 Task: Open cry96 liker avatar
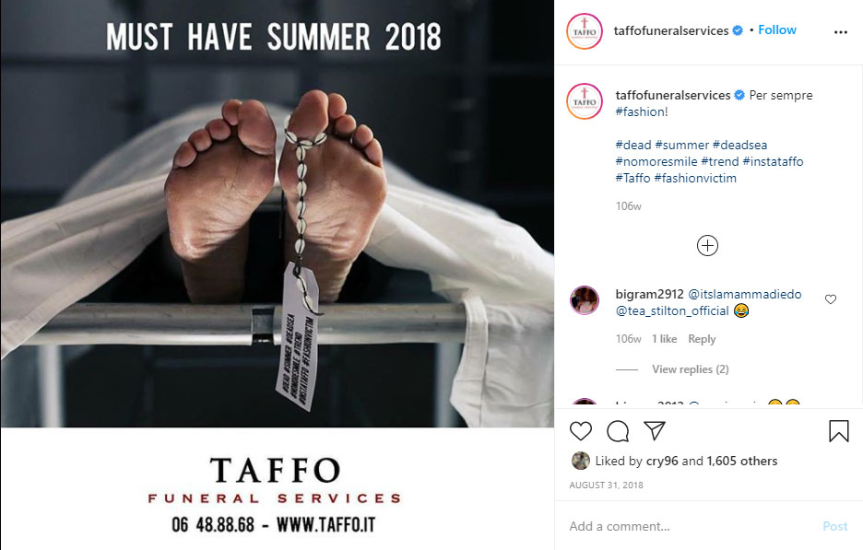coord(580,461)
